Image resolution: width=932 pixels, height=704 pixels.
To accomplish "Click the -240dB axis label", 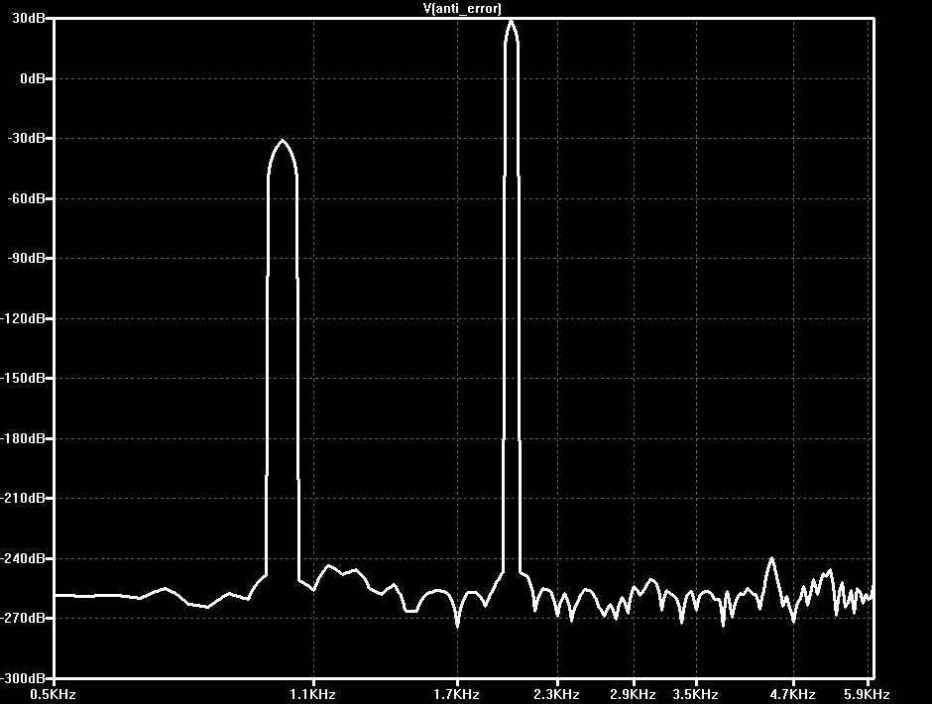I will pos(23,558).
